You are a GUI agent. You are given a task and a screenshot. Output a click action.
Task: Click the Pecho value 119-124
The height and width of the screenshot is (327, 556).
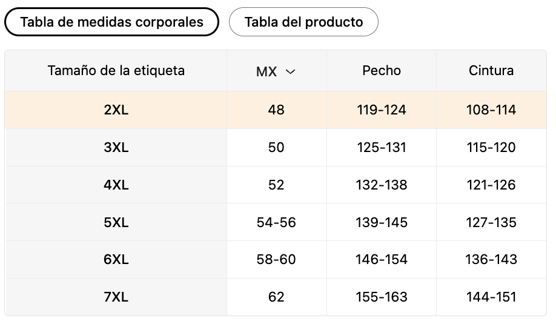click(x=382, y=110)
